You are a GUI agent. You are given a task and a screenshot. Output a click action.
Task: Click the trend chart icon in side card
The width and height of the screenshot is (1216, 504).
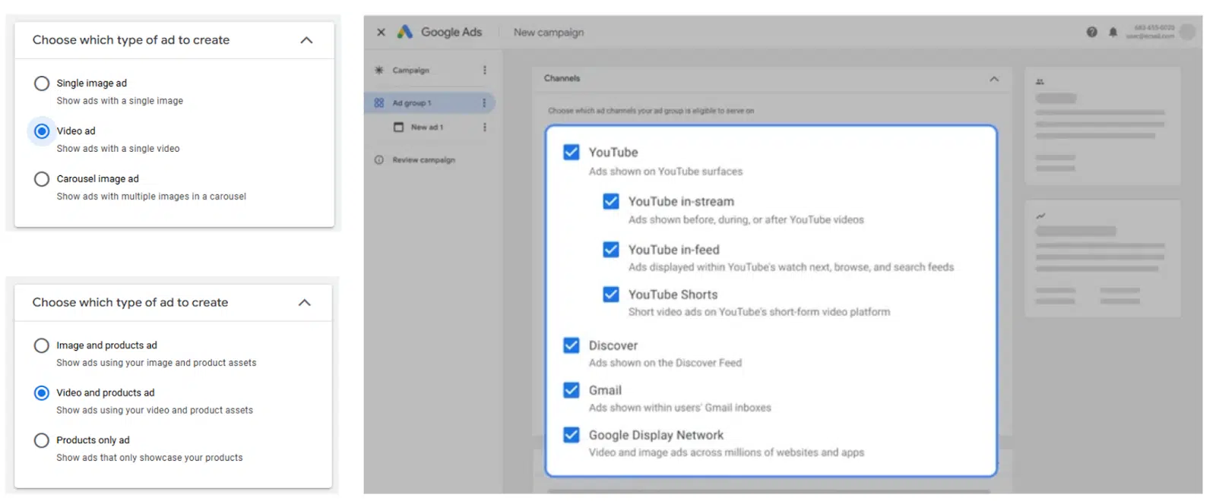[1040, 216]
